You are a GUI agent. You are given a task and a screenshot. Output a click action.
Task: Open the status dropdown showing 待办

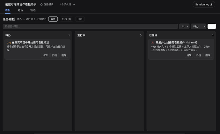tap(198, 26)
